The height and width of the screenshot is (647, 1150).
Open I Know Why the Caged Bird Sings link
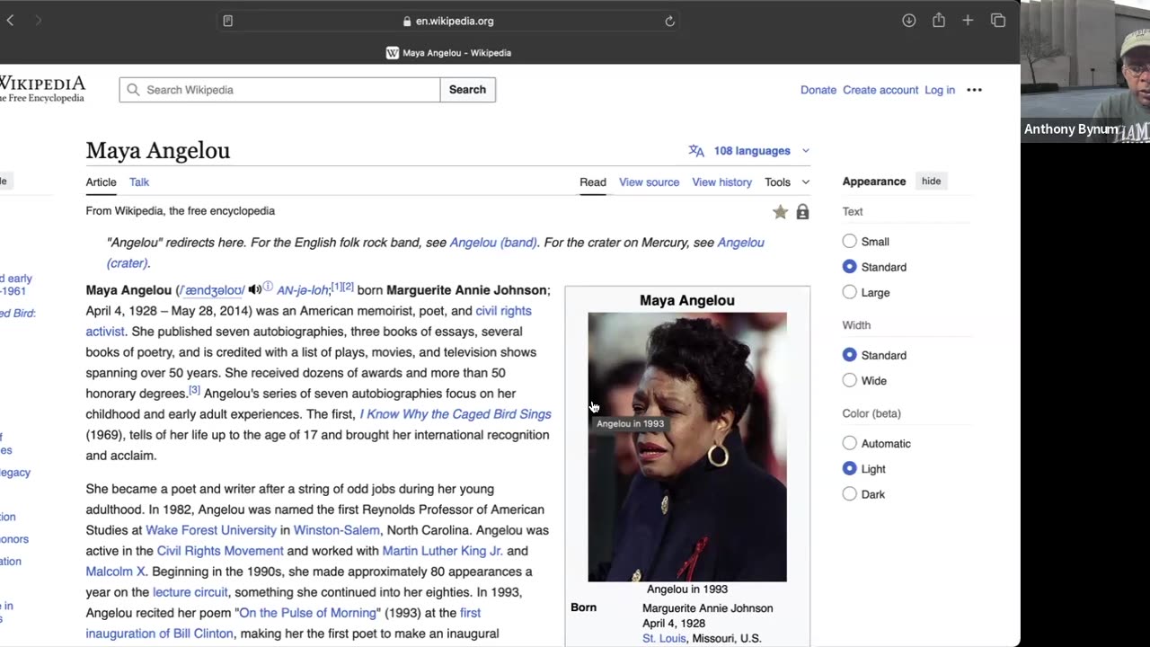pos(456,414)
